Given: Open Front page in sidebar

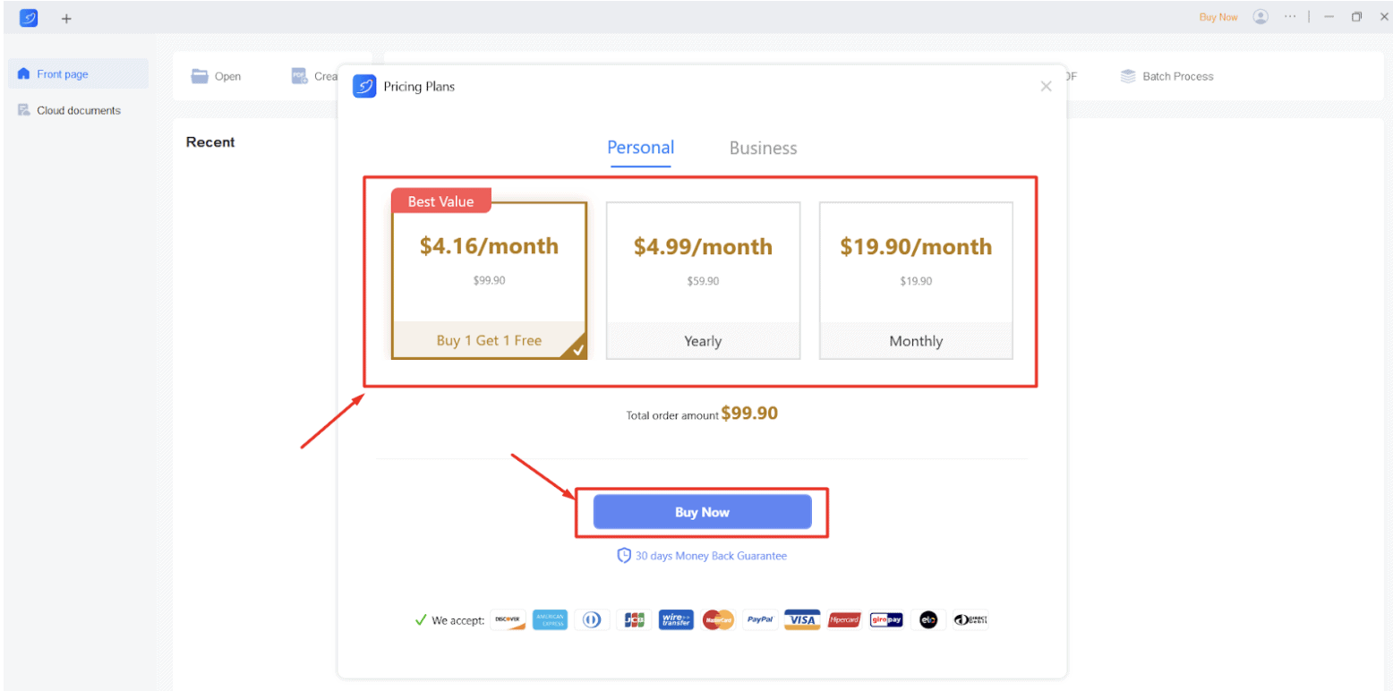Looking at the screenshot, I should [63, 74].
